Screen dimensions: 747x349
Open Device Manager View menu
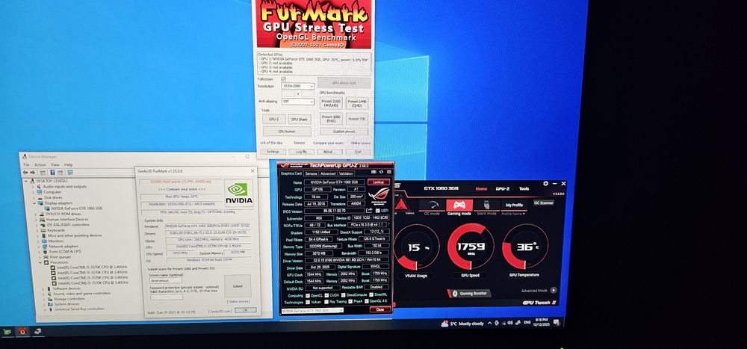coord(55,164)
